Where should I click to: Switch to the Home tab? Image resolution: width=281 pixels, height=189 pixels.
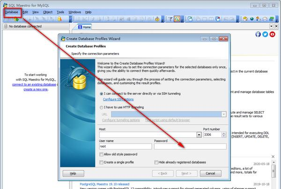click(x=85, y=27)
